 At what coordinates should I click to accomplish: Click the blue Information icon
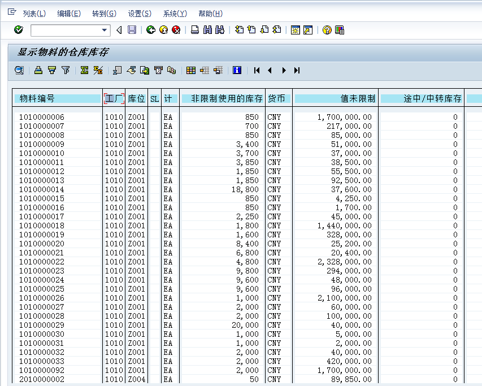(x=237, y=70)
